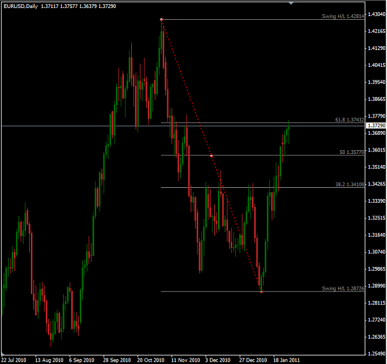
Task: Click the 1.36015 price axis label
Action: pos(376,150)
